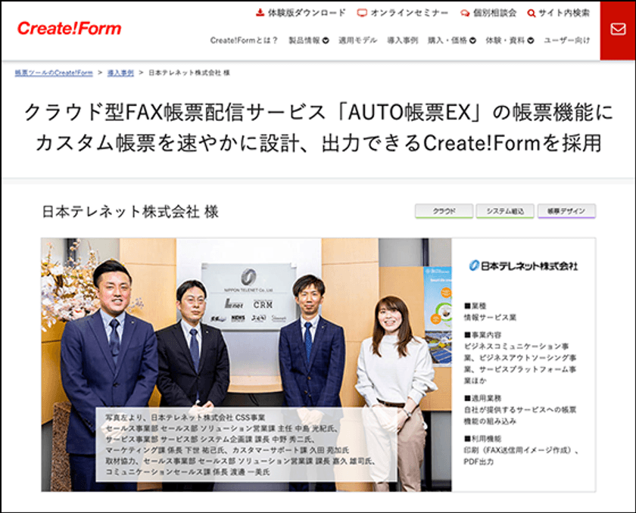Click the magnifier icon for サイト内検索
636x513 pixels.
[532, 14]
